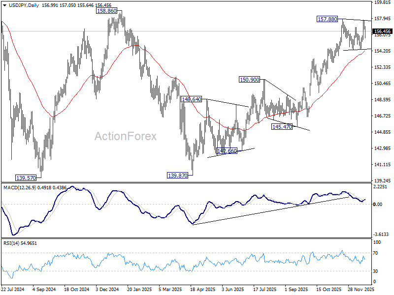Click the 18 Oct 2024 date label

point(77,290)
